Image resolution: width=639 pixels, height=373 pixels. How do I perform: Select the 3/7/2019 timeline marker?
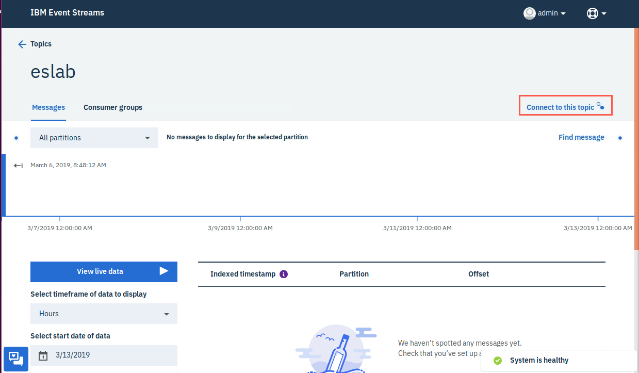60,228
